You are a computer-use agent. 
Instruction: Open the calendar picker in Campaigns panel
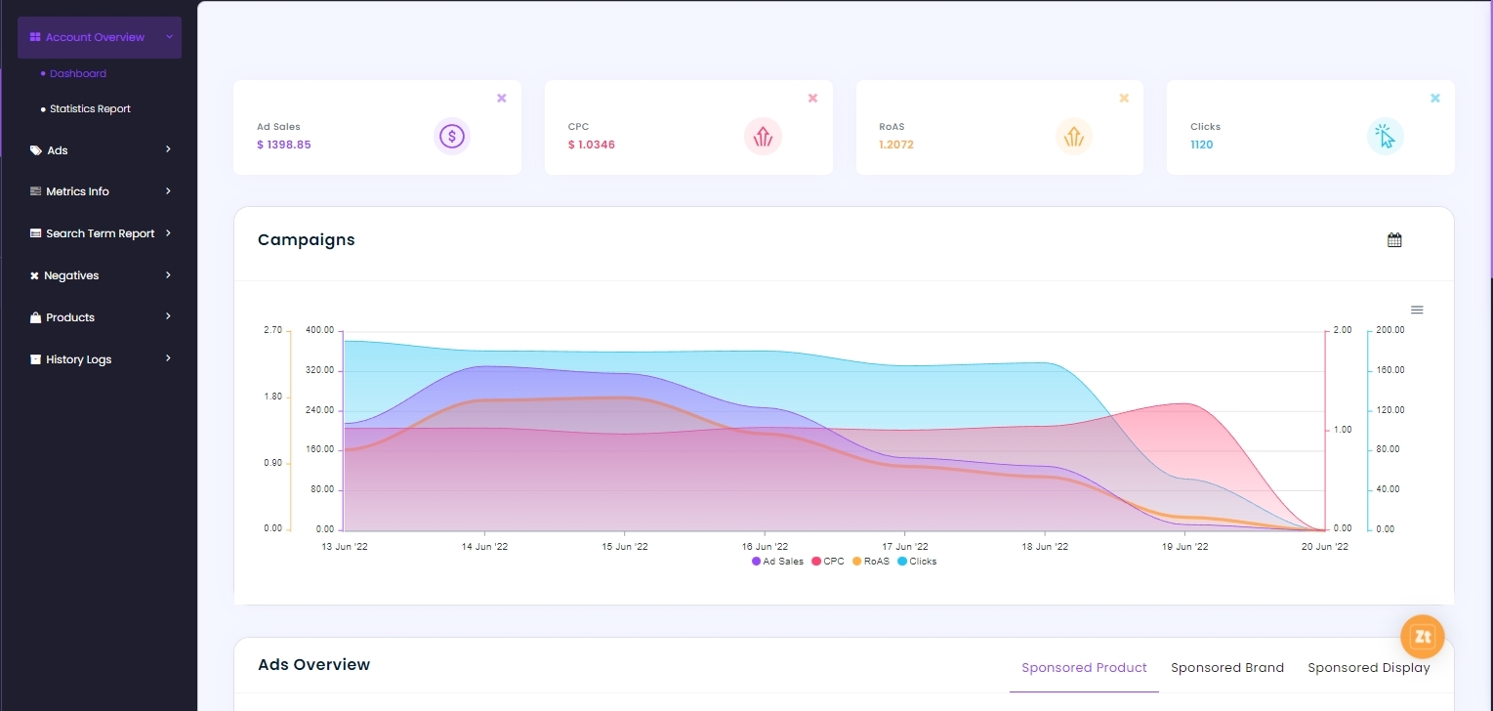[x=1394, y=239]
